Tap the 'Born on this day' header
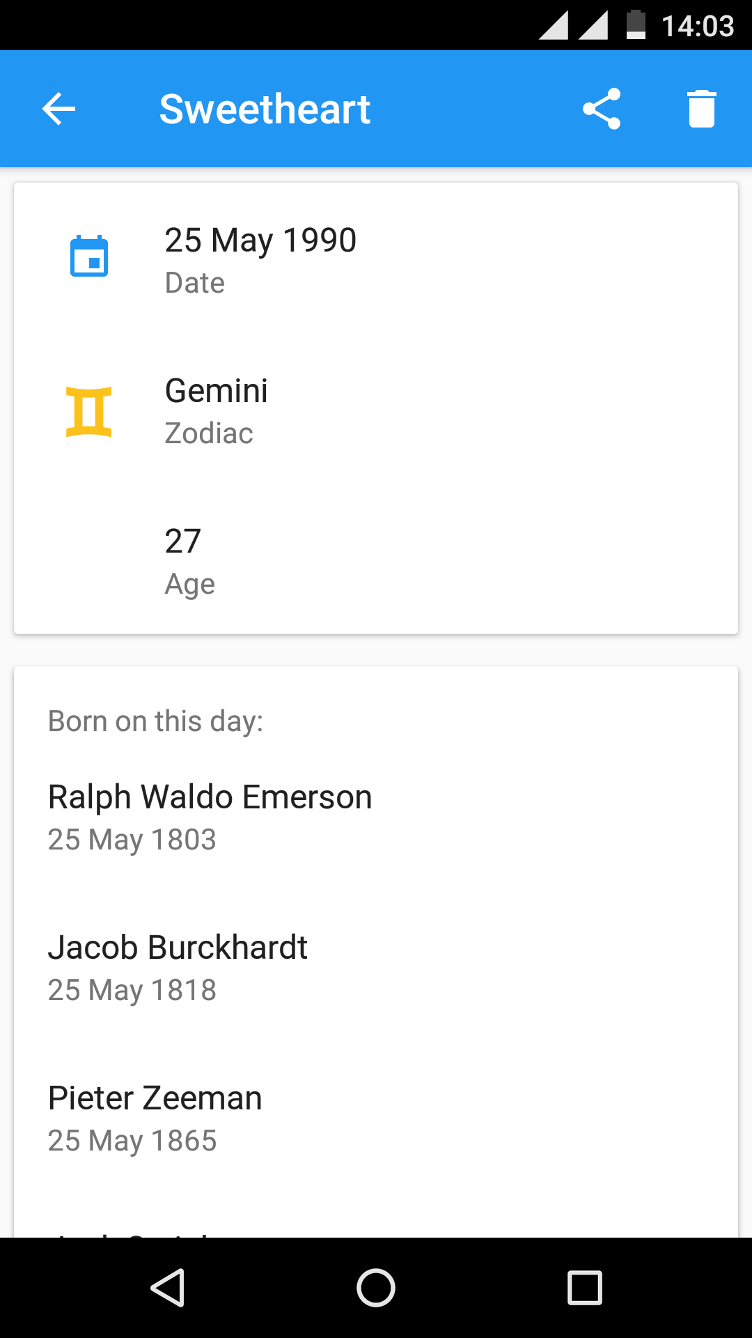 pos(155,721)
